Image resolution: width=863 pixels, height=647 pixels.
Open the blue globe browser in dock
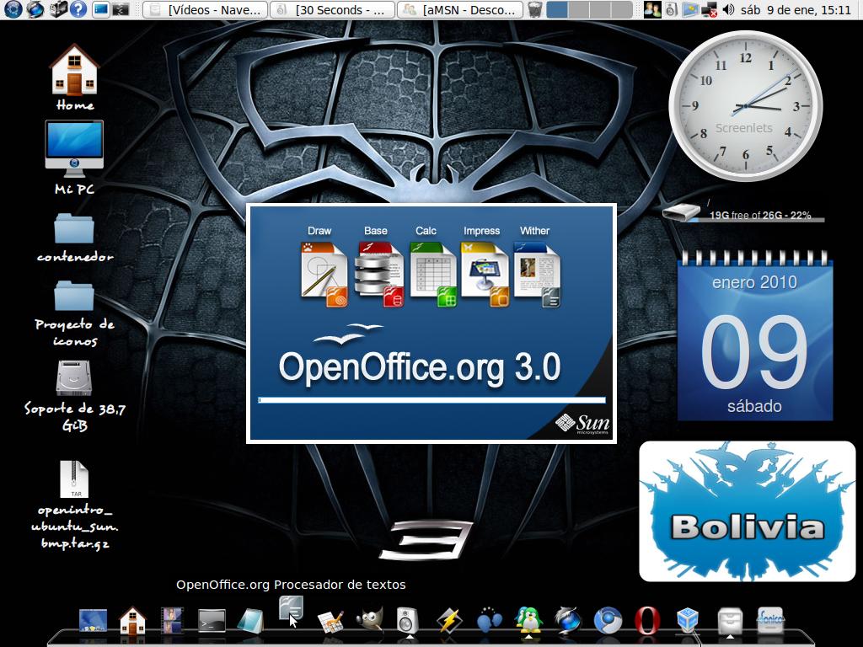(x=567, y=620)
